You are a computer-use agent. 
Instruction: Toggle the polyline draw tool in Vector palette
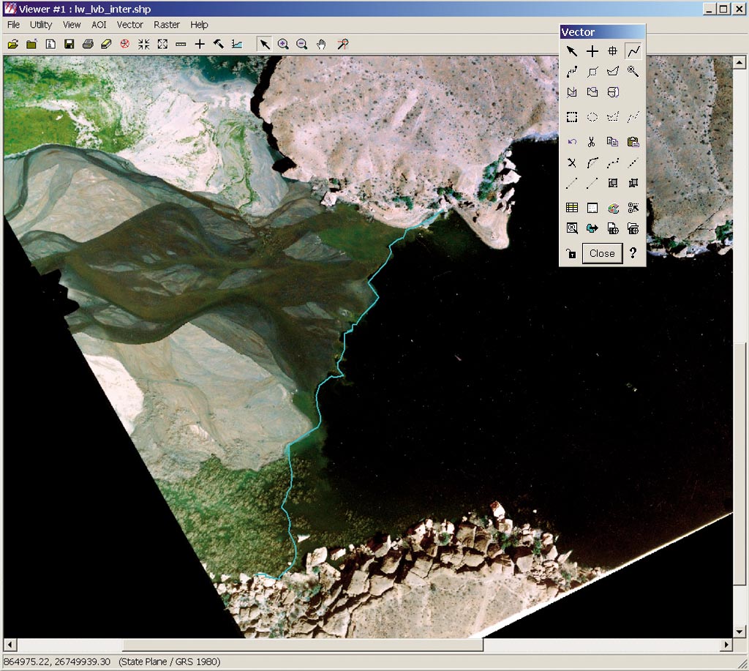[633, 51]
